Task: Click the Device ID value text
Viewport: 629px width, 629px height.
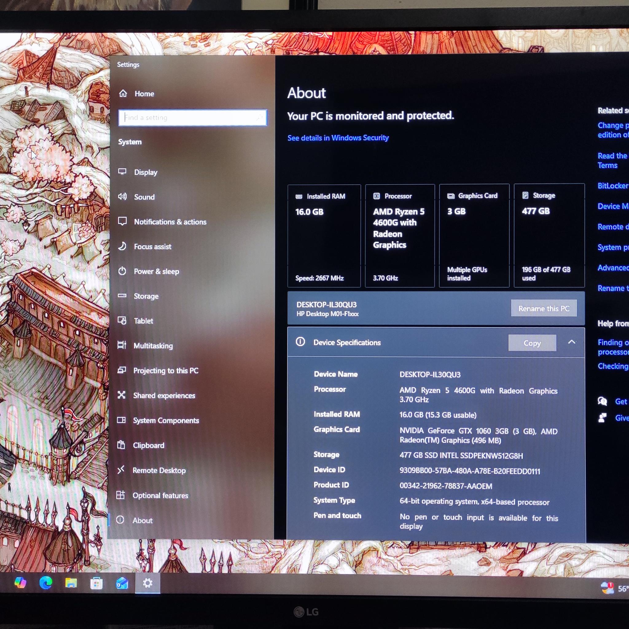Action: click(470, 471)
